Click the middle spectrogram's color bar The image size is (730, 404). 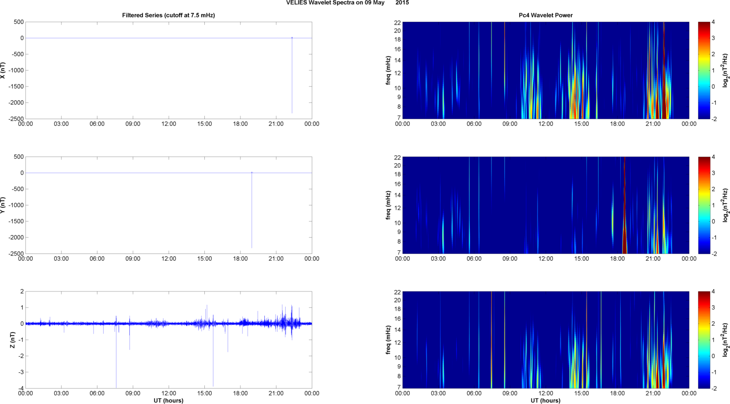click(703, 205)
